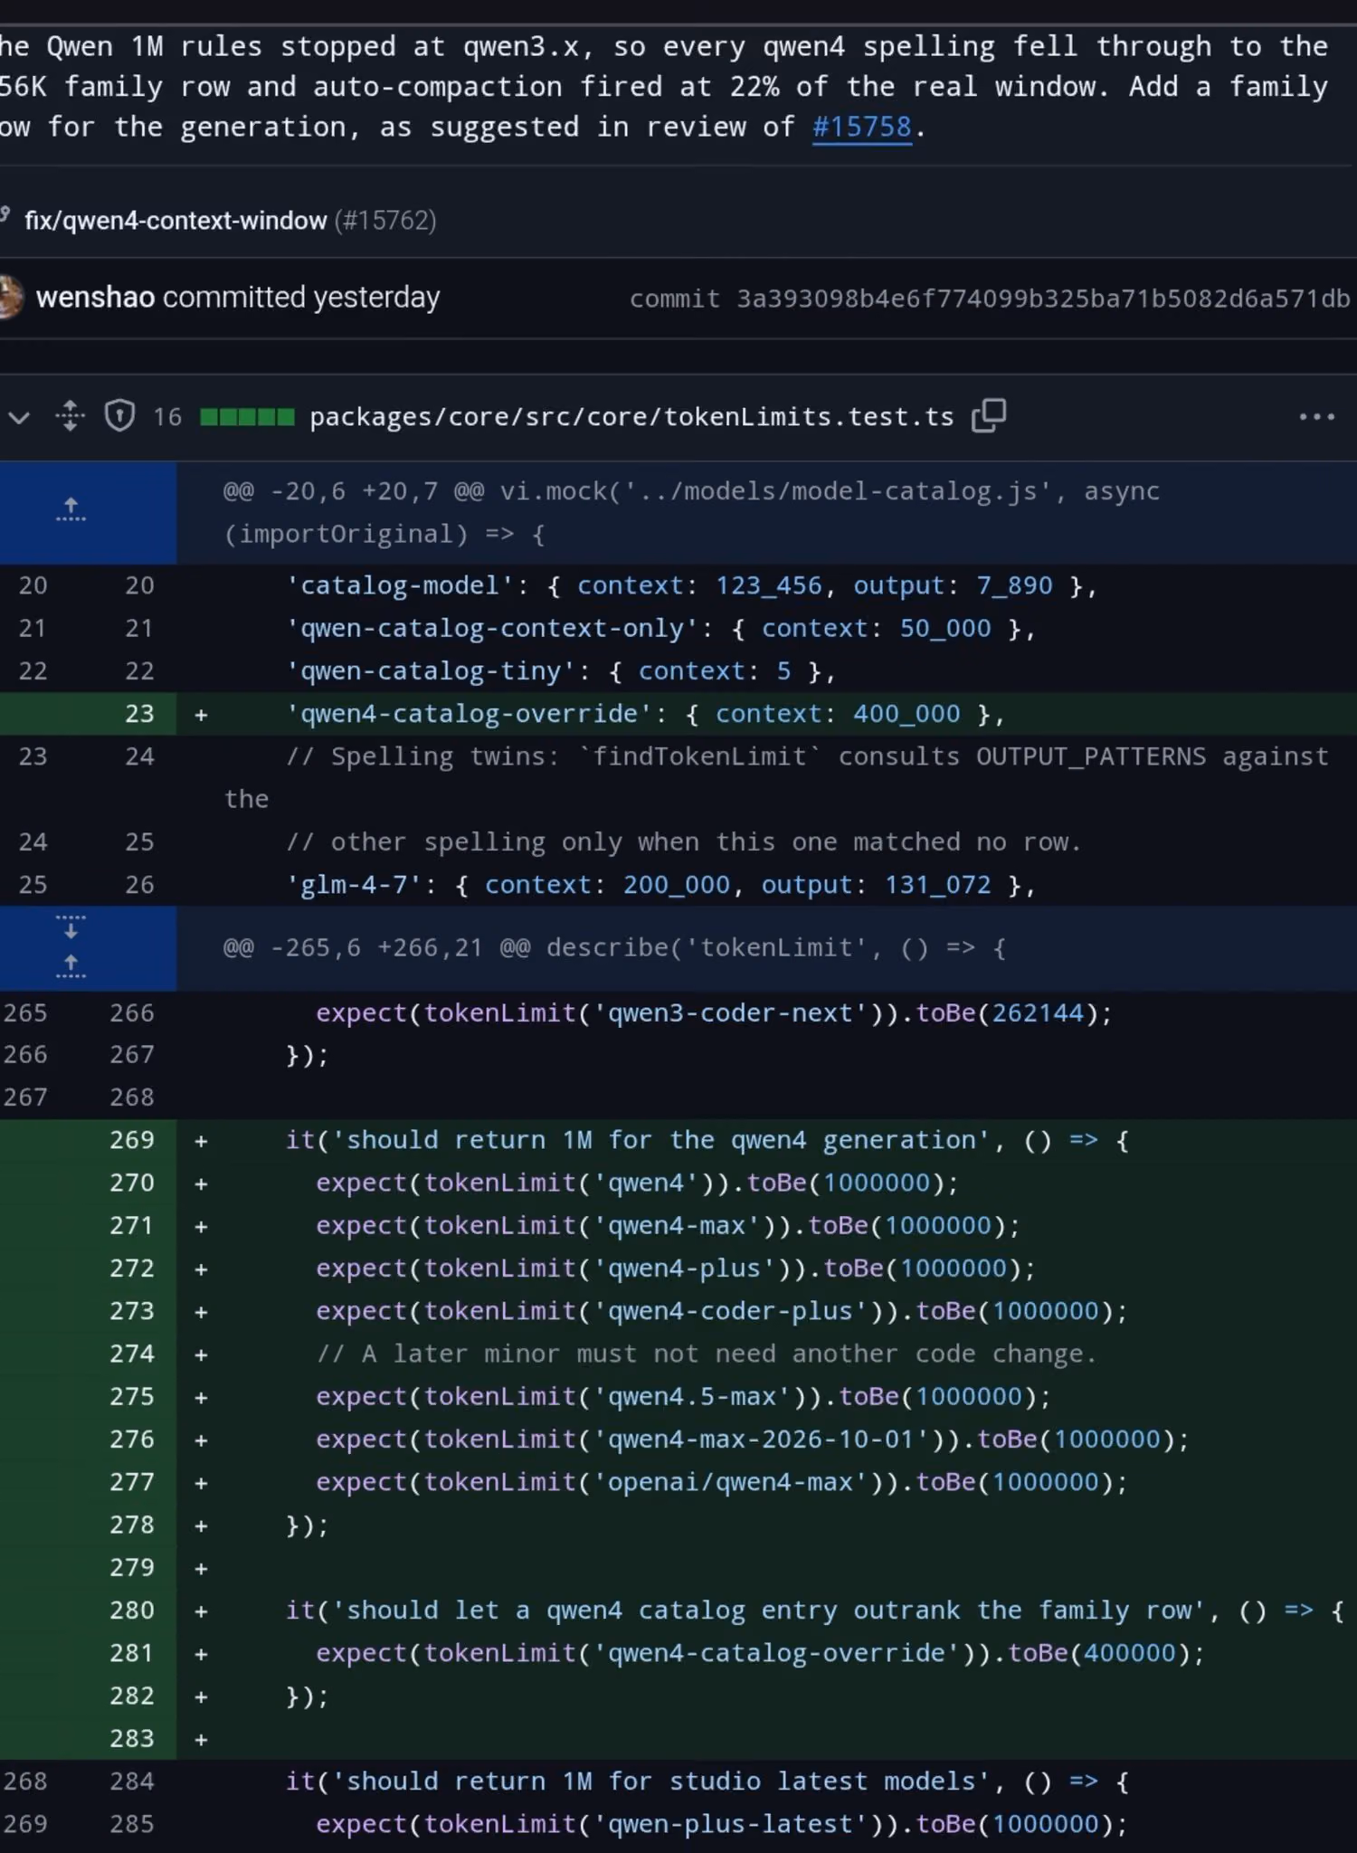Viewport: 1357px width, 1853px height.
Task: Visit the wenshao author profile link
Action: tap(95, 298)
